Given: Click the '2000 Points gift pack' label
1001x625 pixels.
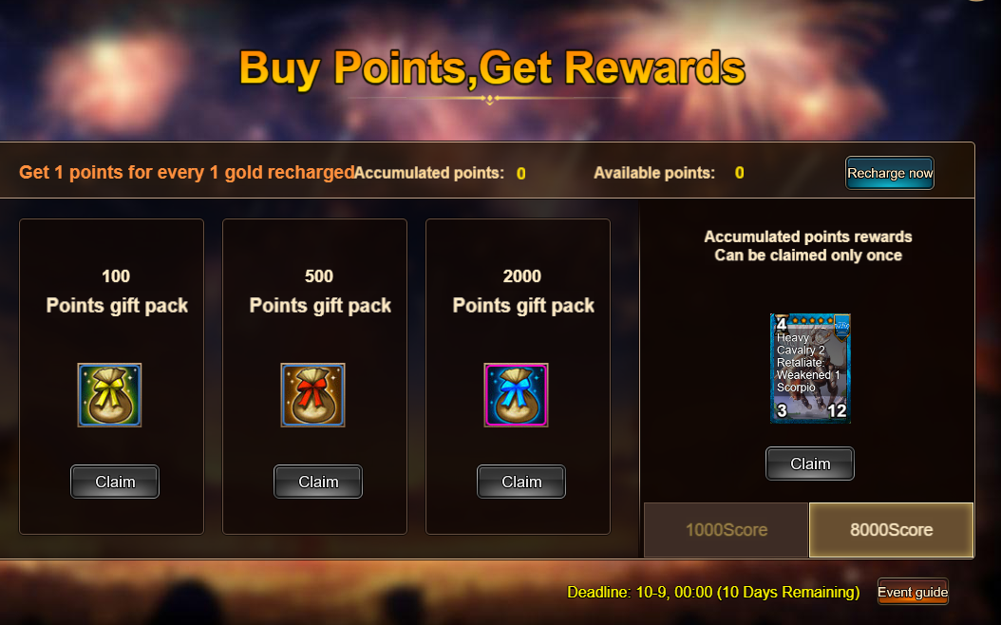Looking at the screenshot, I should point(523,291).
